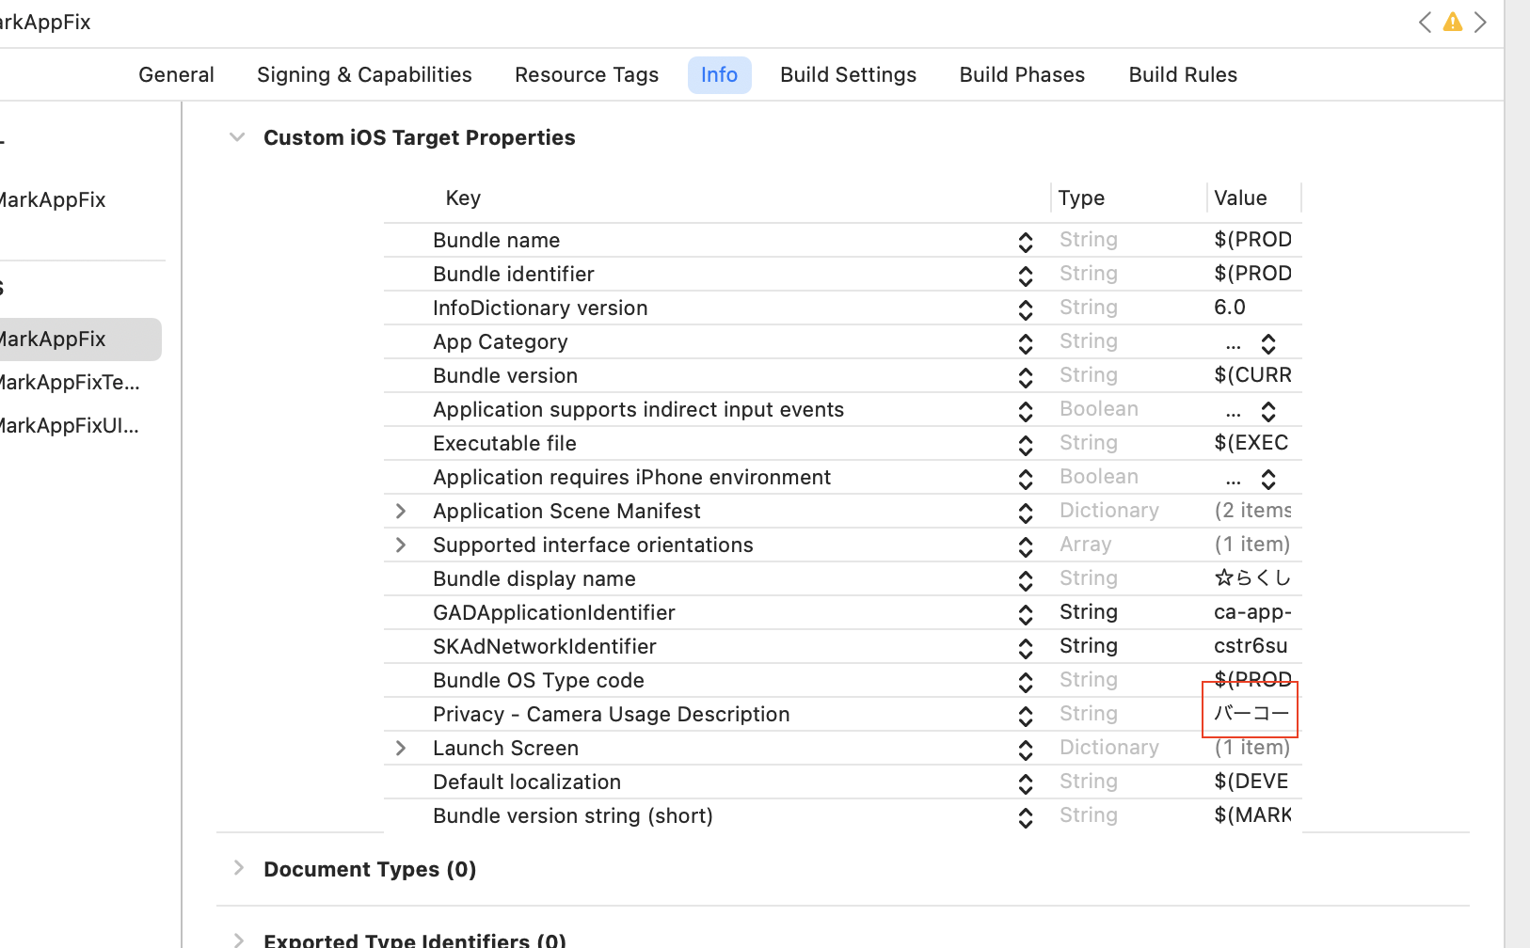Open key stepper for Bundle display name

click(1026, 580)
